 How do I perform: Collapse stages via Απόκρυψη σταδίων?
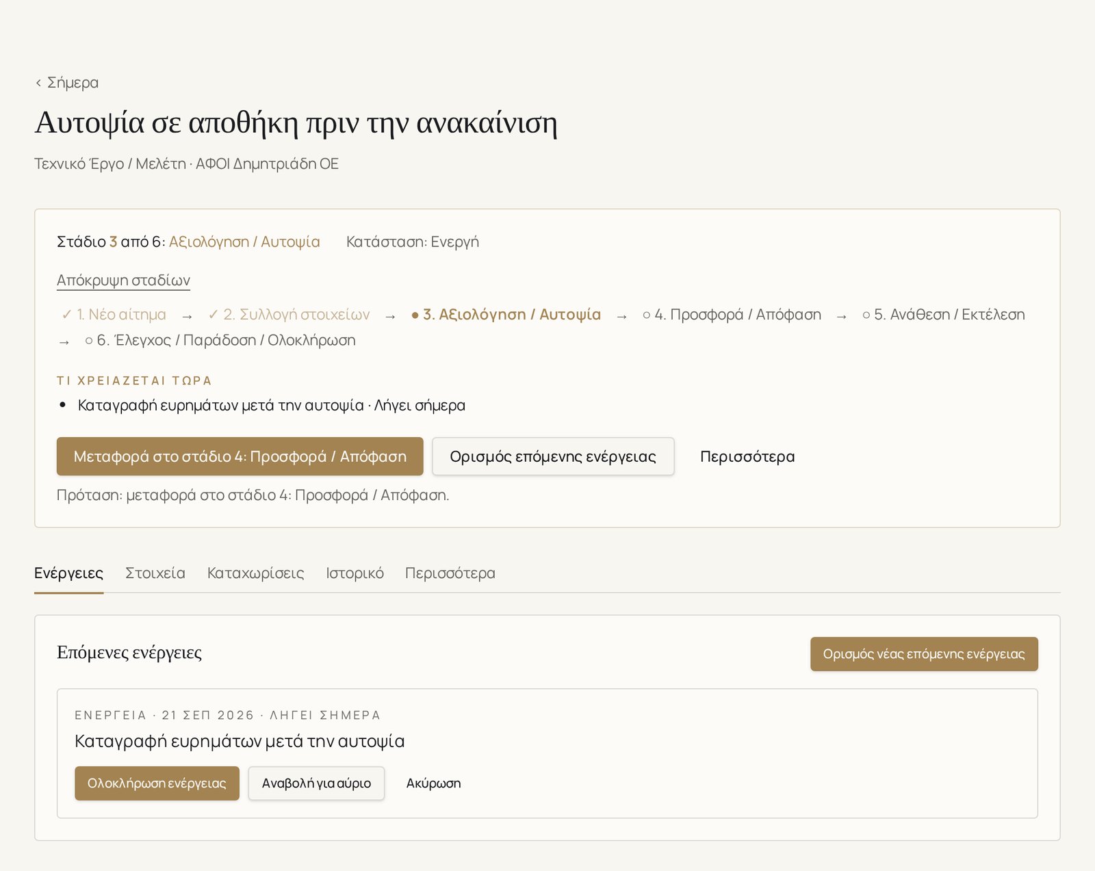point(123,281)
